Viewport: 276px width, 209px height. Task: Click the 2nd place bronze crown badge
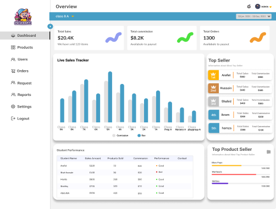pyautogui.click(x=213, y=88)
